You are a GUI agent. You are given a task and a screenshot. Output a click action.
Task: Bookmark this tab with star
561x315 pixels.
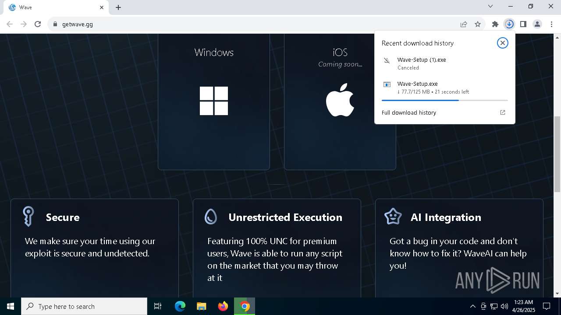click(478, 24)
